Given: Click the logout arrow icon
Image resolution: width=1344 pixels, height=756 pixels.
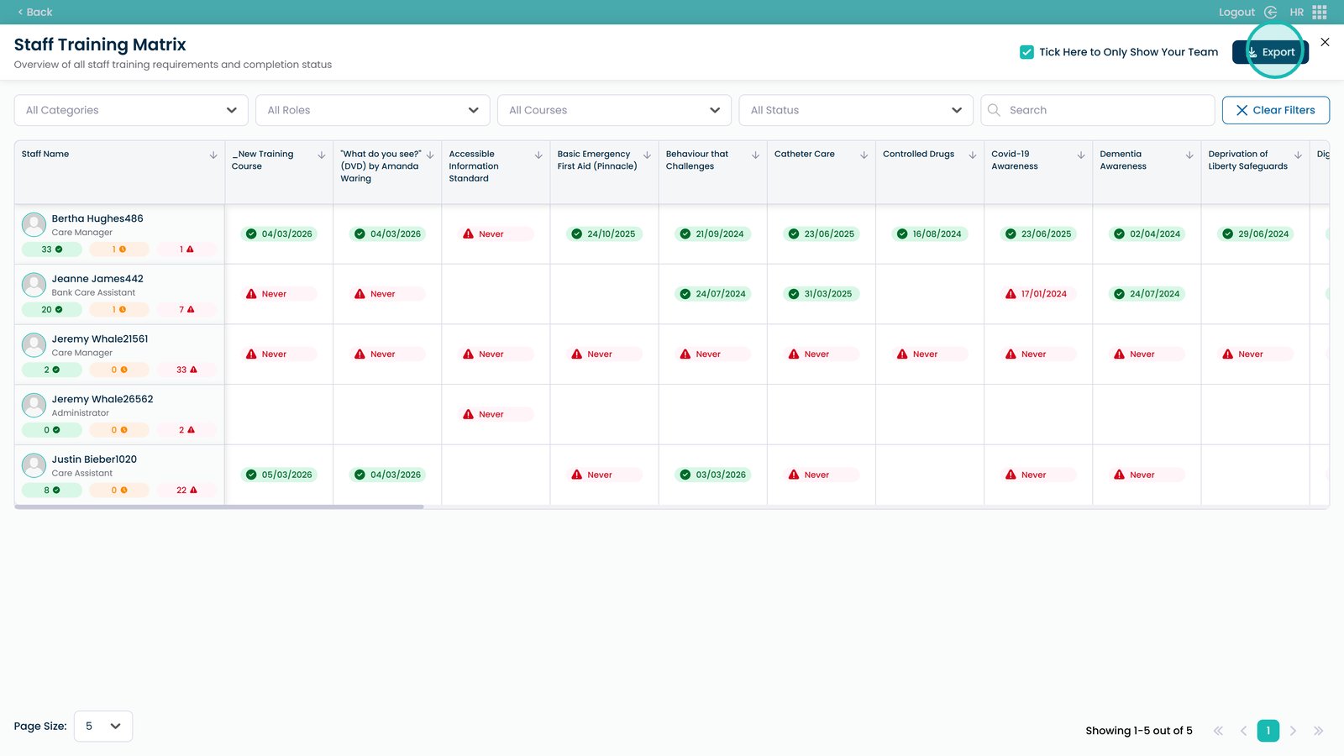Looking at the screenshot, I should tap(1270, 12).
